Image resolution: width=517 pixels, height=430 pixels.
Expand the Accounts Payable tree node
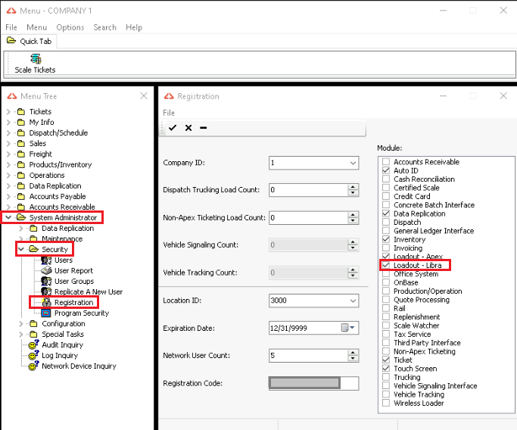point(8,196)
